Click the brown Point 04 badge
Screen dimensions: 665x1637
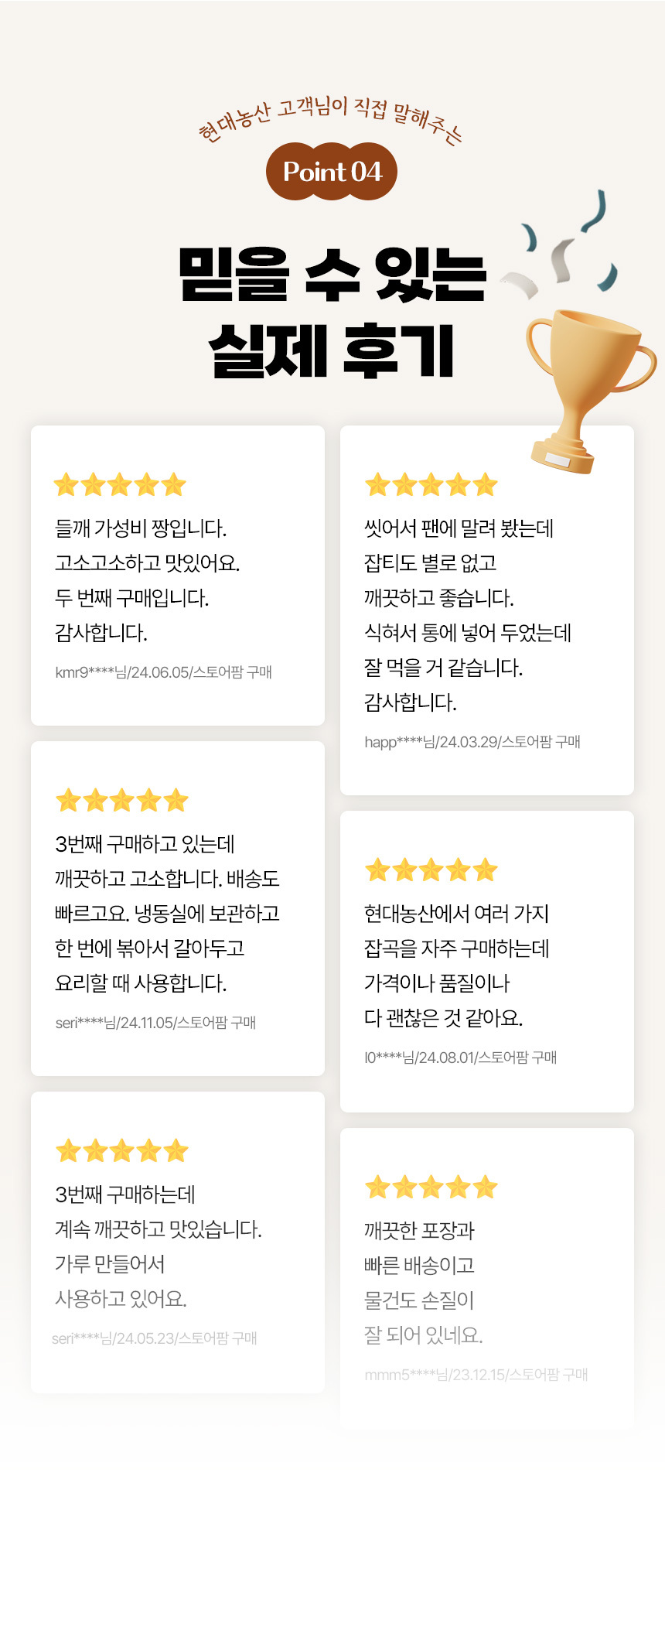tap(332, 171)
